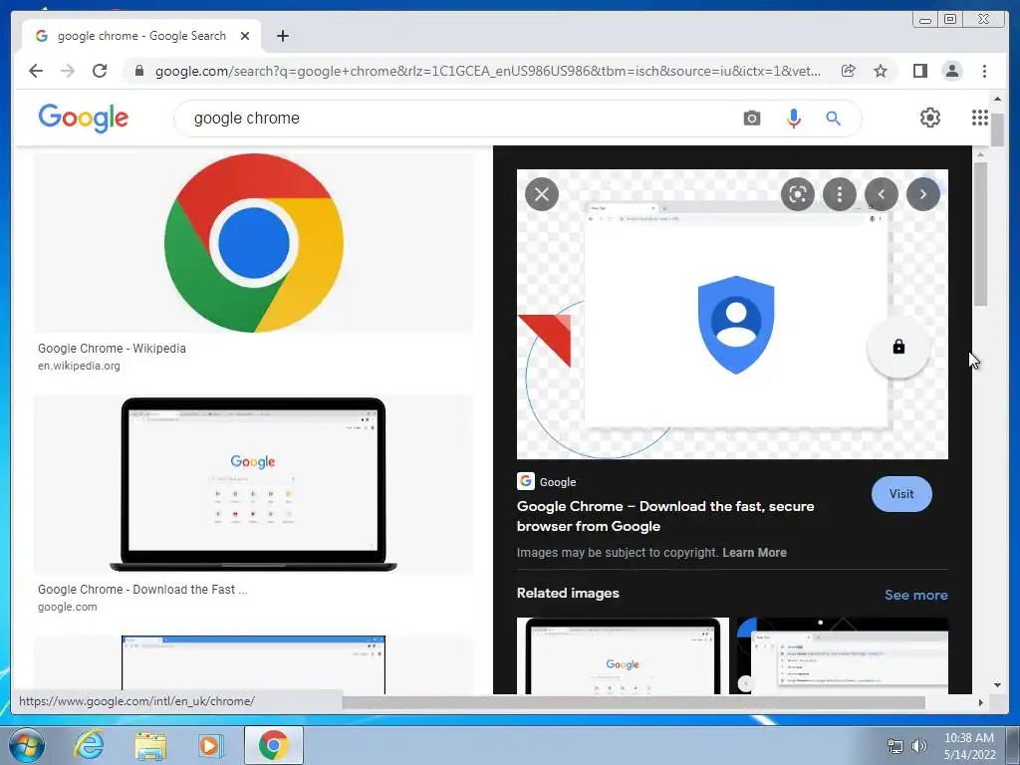Screen dimensions: 1020x765
Task: Search inside image with Lens icon
Action: (798, 194)
